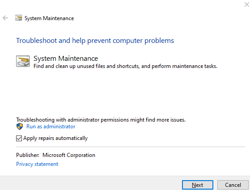Click the large System Maintenance drive icon
This screenshot has height=190, width=250.
(x=23, y=61)
